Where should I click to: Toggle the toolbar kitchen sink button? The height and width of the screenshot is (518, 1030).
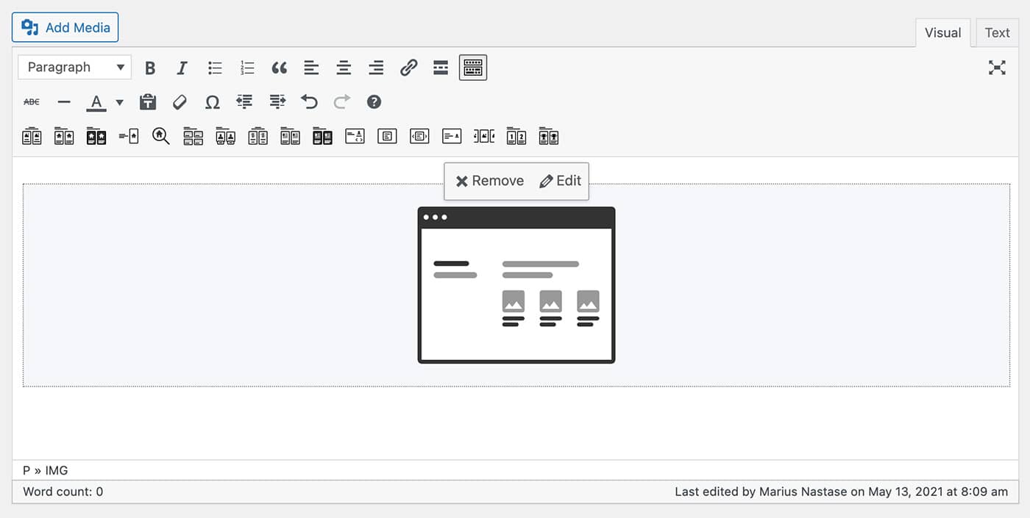[x=473, y=68]
